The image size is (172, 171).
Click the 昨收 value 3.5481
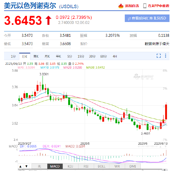click(x=65, y=36)
